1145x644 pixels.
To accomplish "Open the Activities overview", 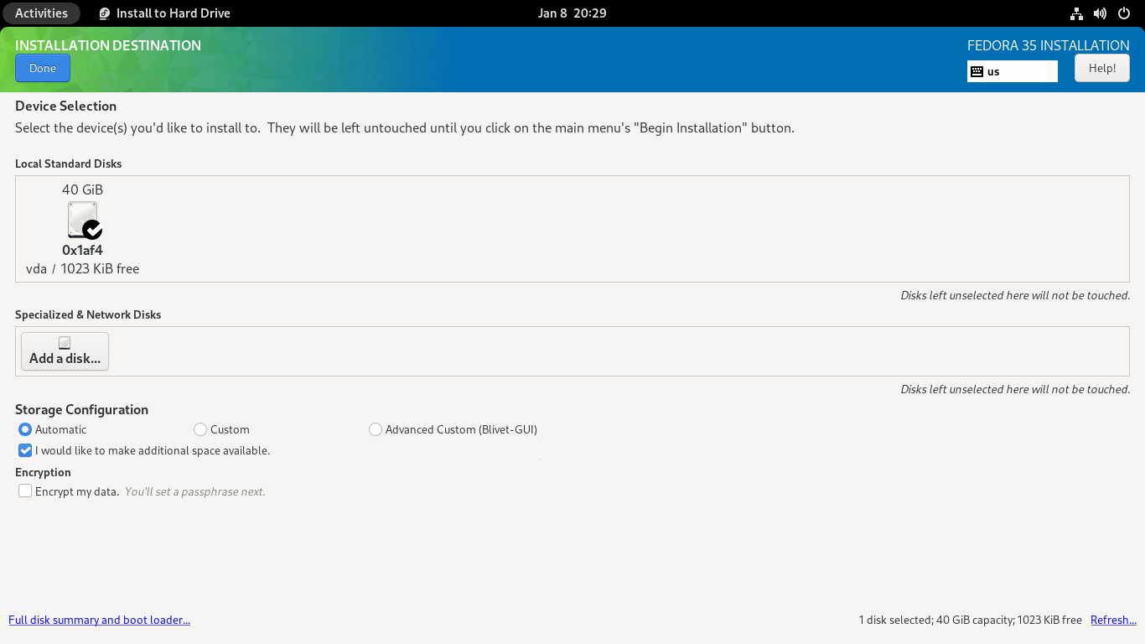I will (41, 13).
